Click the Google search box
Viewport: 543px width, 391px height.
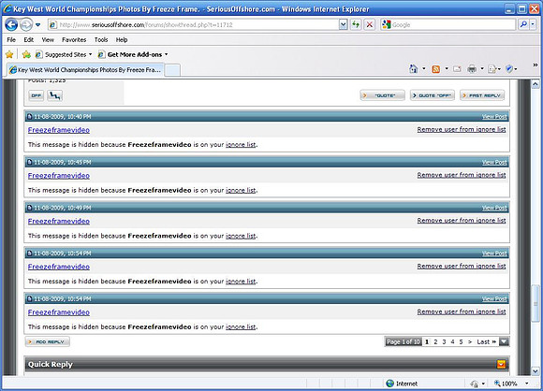[448, 25]
